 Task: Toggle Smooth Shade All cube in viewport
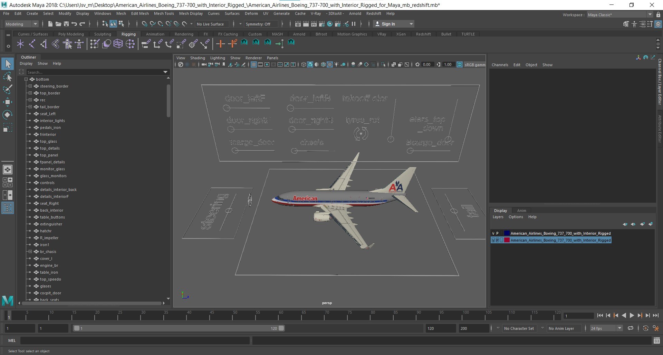point(310,64)
